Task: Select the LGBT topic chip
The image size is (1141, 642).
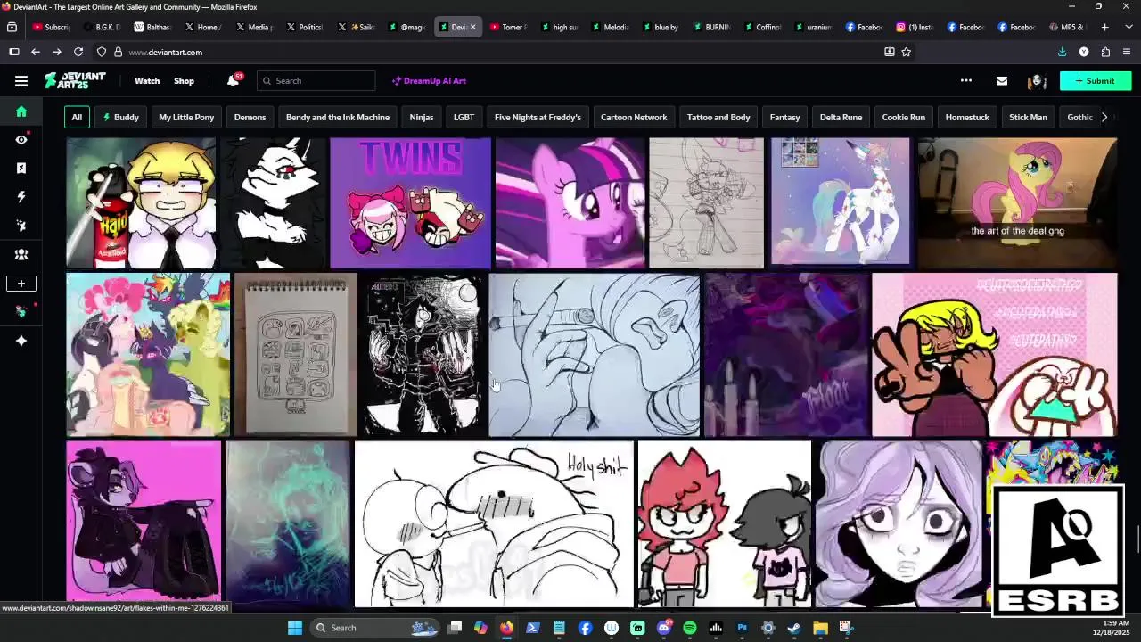Action: [464, 117]
